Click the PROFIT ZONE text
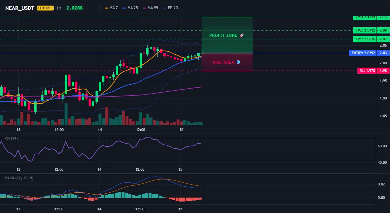Screen dimensions: 390x213 pyautogui.click(x=223, y=35)
